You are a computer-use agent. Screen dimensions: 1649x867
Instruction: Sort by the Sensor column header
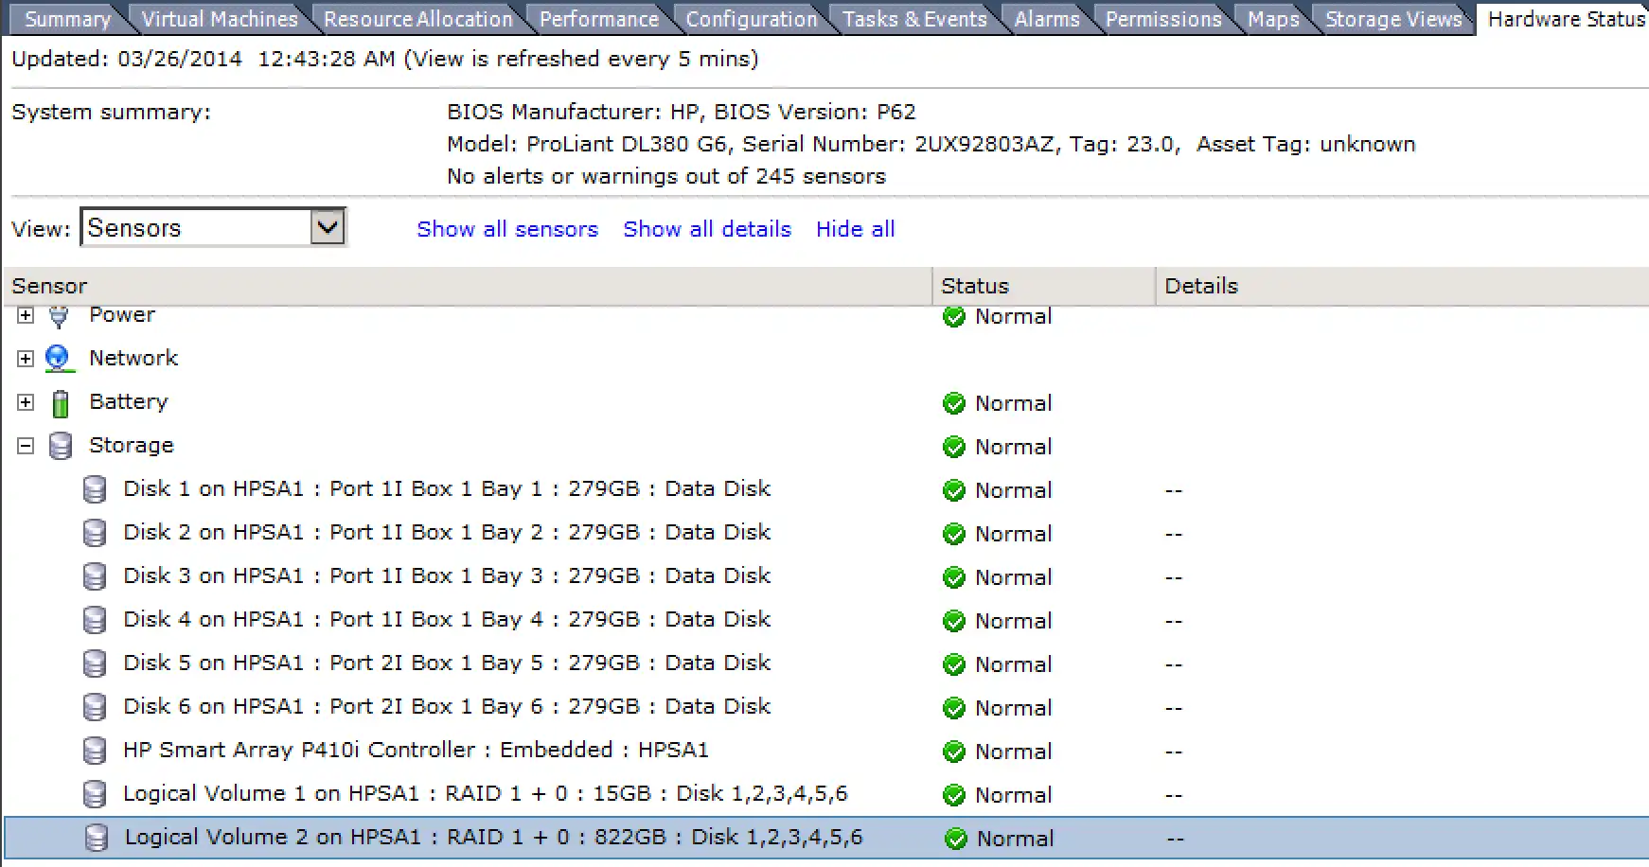pos(468,286)
